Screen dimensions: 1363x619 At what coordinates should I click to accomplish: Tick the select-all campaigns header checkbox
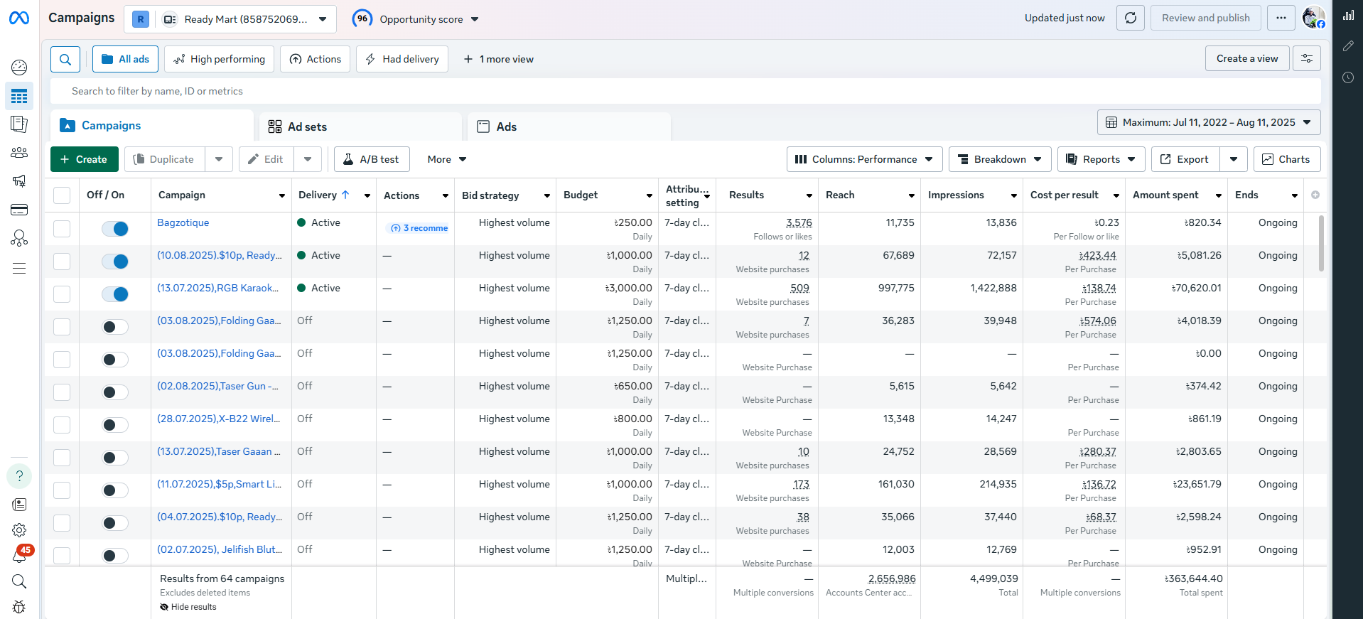(x=62, y=195)
